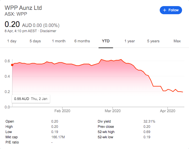Click the Mar 2020 axis label

point(112,111)
